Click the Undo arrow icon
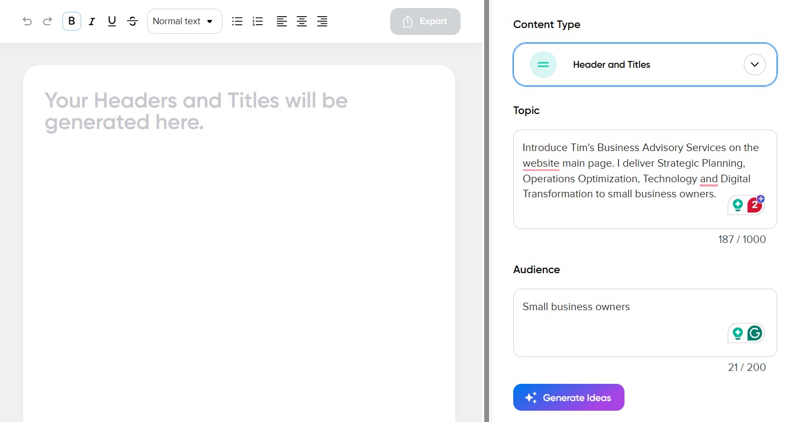797x422 pixels. click(27, 22)
